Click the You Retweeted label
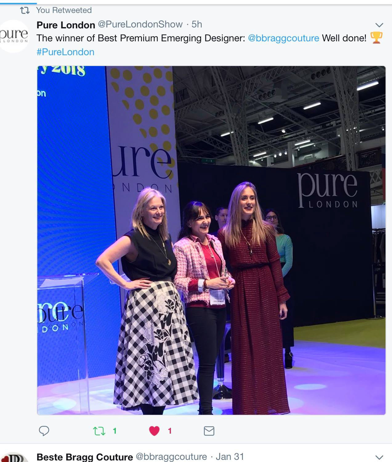This screenshot has width=392, height=462. [x=64, y=10]
